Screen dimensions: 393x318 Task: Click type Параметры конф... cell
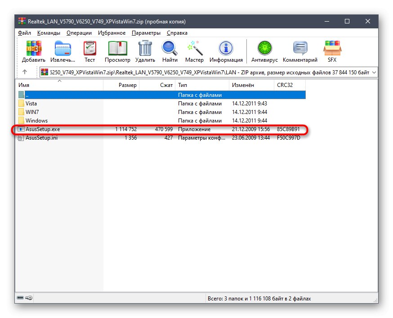click(x=202, y=137)
